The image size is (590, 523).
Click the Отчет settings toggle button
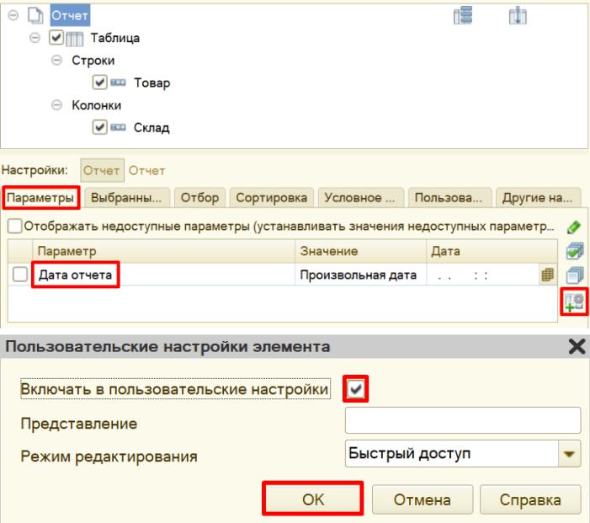[x=102, y=171]
